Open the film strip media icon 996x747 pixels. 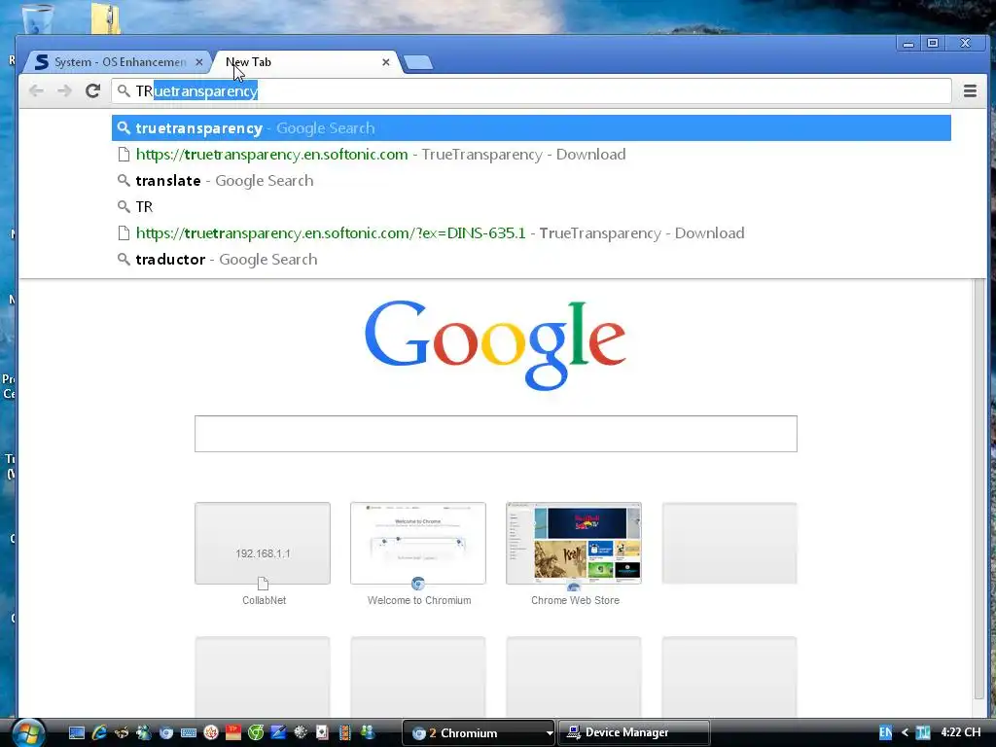(x=345, y=733)
